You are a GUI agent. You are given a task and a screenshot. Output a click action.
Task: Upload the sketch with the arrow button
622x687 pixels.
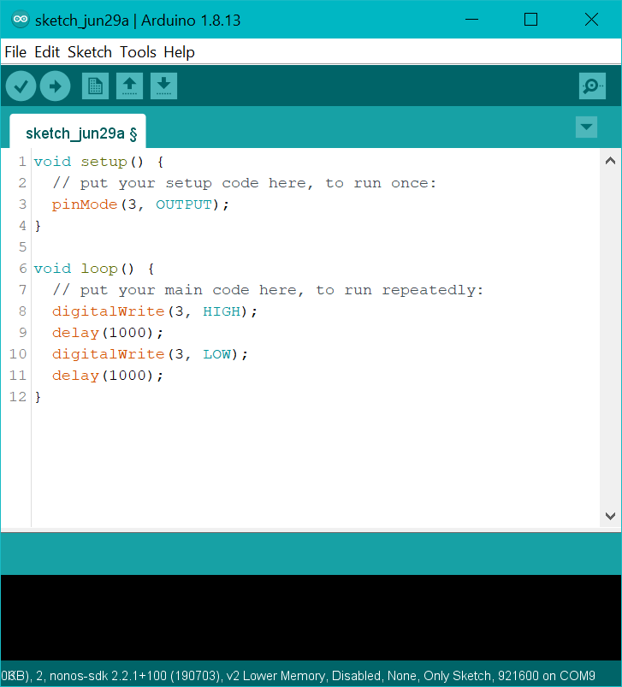tap(55, 86)
